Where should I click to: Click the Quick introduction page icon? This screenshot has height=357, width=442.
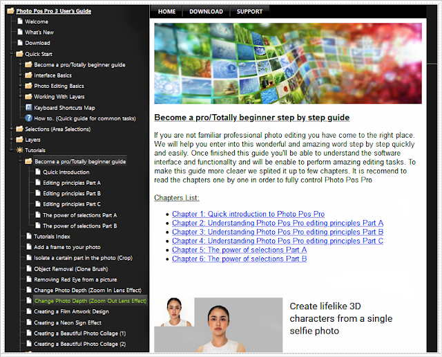coord(38,172)
